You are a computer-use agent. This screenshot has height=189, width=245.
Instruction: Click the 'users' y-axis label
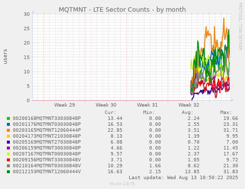[5, 56]
